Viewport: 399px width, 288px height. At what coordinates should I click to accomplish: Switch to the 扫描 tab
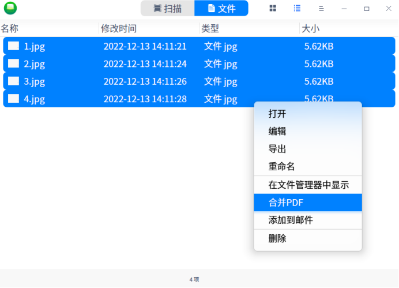pyautogui.click(x=168, y=9)
